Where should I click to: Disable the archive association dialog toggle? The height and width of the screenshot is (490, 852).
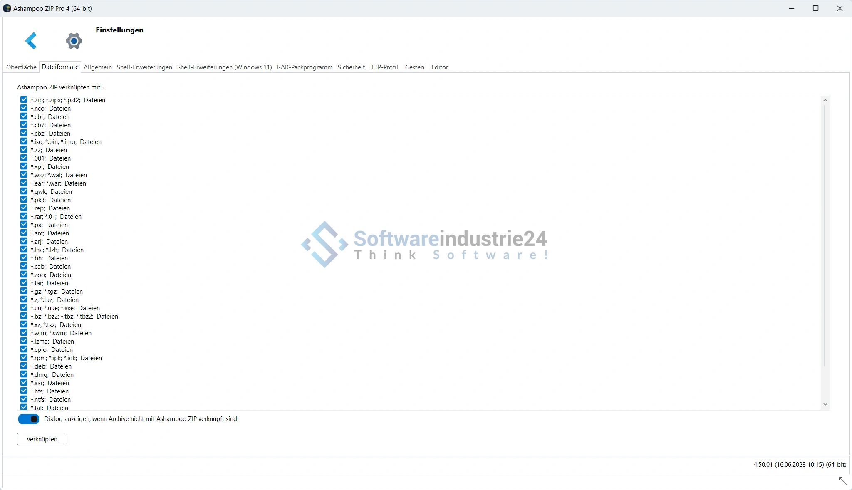tap(29, 419)
